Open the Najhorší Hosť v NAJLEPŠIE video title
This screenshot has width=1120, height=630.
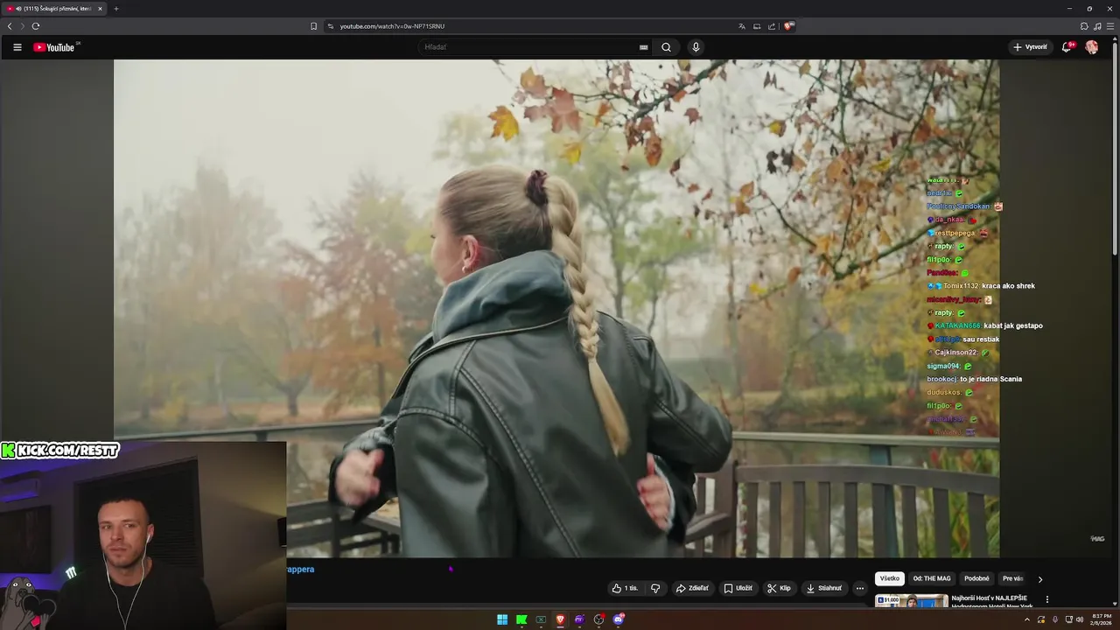993,601
